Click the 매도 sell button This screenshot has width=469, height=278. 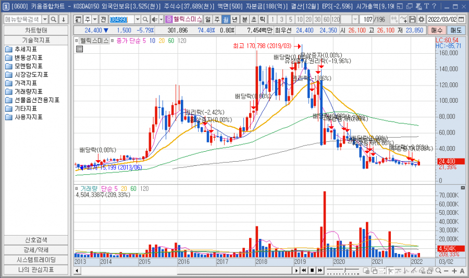coord(456,31)
